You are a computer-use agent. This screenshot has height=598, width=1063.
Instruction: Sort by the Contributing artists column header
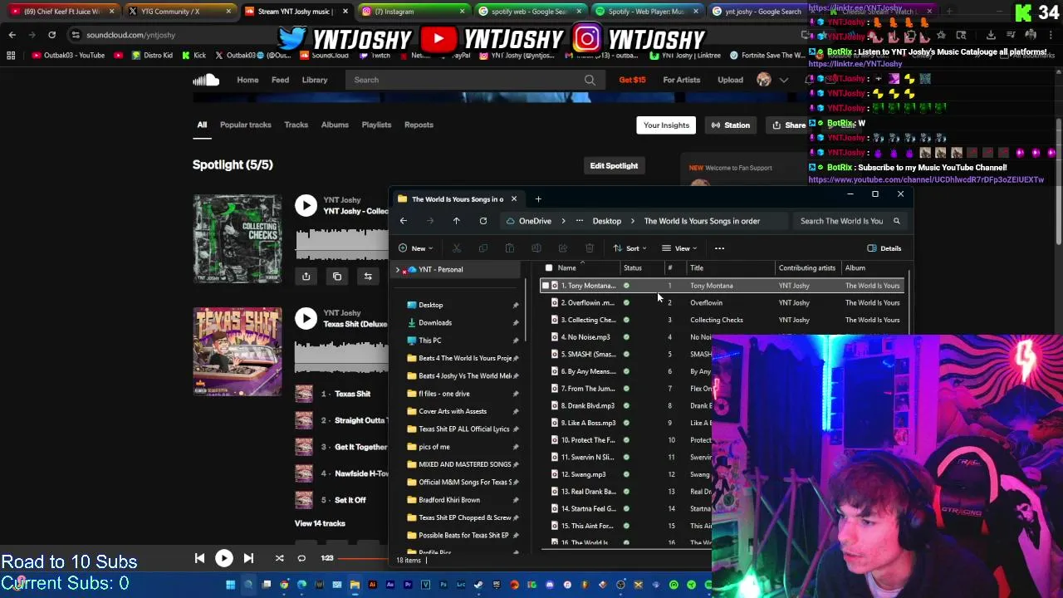pos(806,268)
